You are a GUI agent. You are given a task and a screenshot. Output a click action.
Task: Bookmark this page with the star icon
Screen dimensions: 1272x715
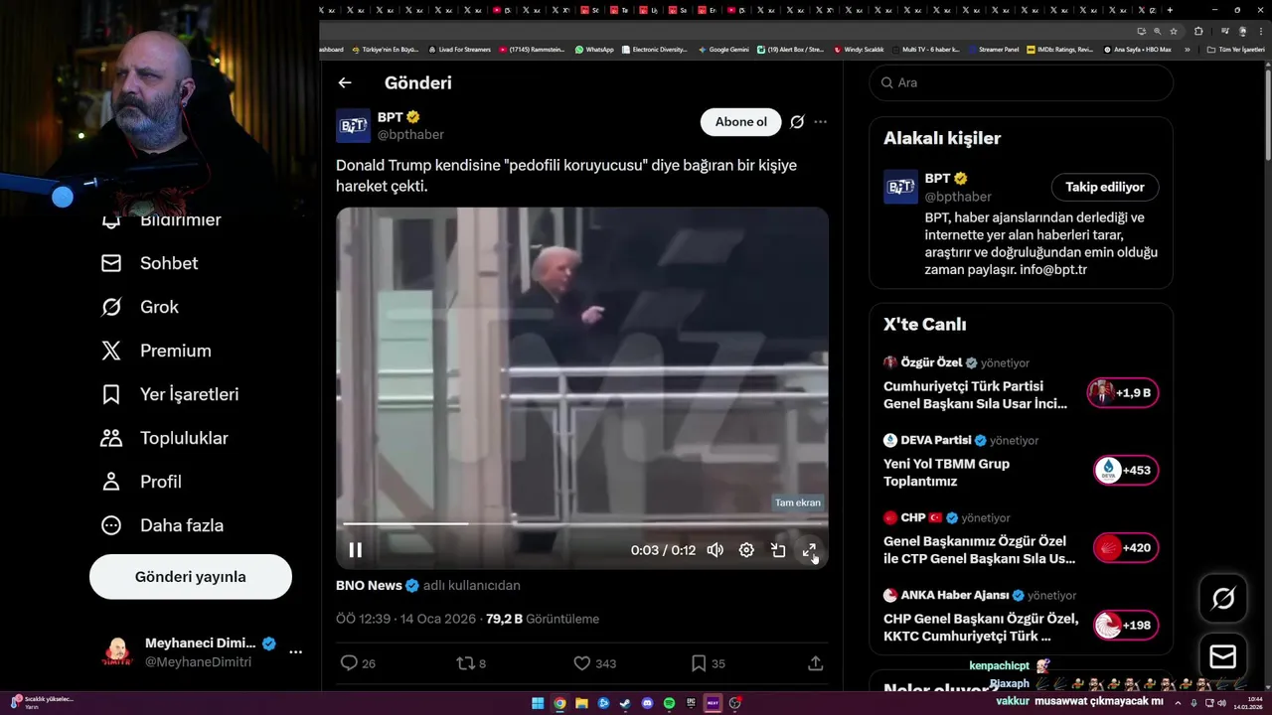pyautogui.click(x=1174, y=31)
